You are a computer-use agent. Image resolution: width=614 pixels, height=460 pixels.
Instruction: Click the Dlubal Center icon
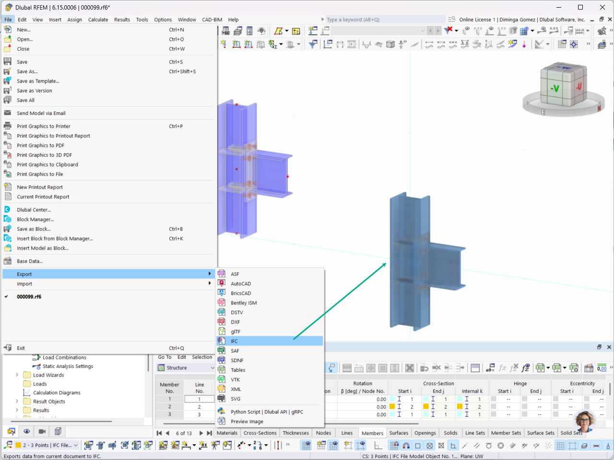(x=7, y=209)
